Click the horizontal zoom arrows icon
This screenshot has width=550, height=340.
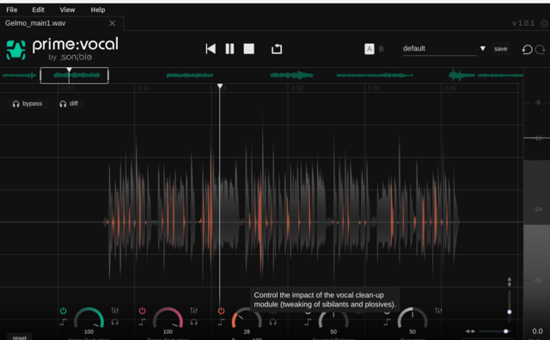470,331
